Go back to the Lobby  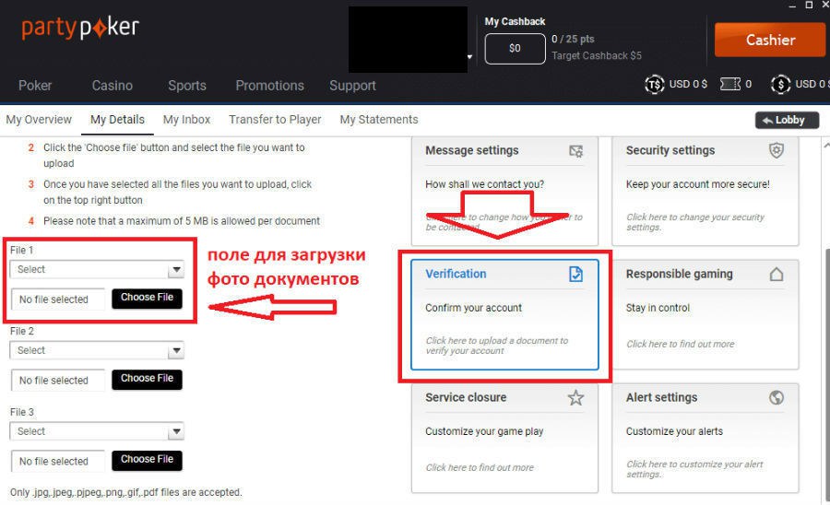pyautogui.click(x=786, y=120)
